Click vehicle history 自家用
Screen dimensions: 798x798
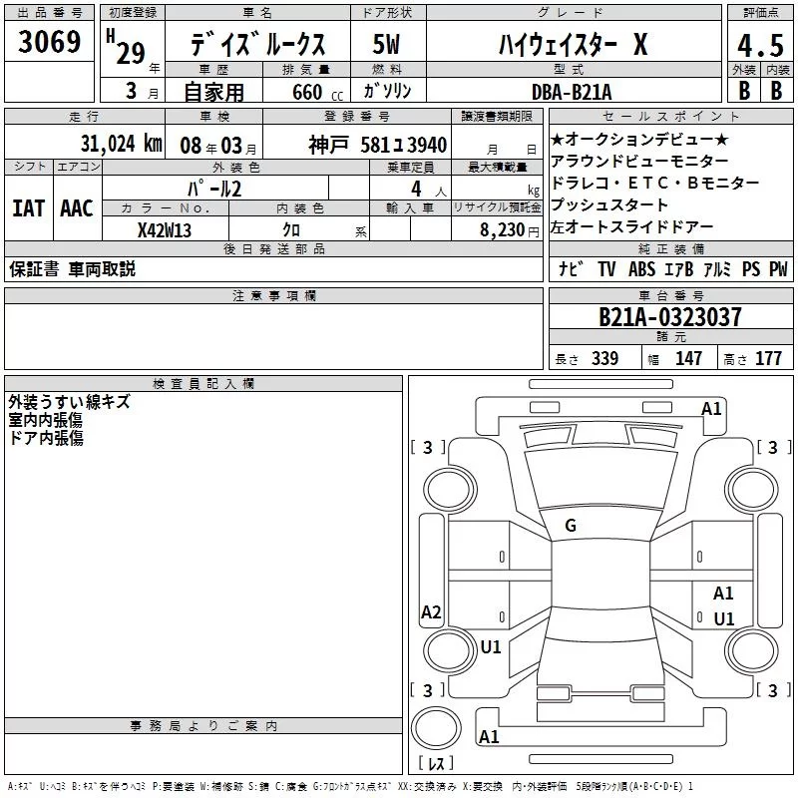click(x=213, y=92)
